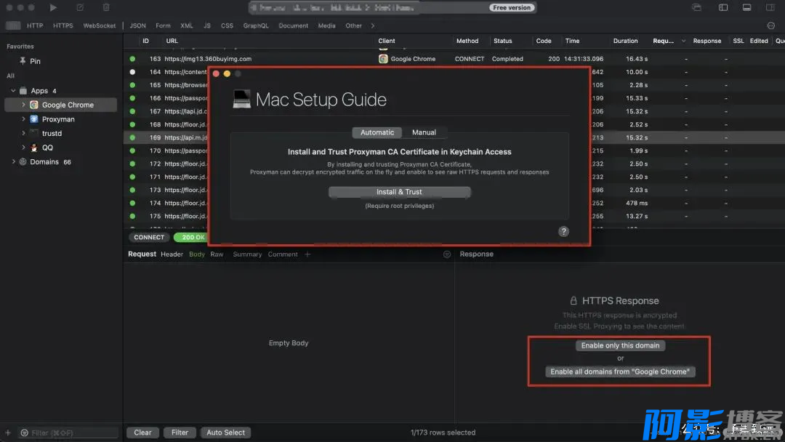Select row 163 img13.360buyimg.com
Image resolution: width=785 pixels, height=442 pixels.
click(x=454, y=59)
